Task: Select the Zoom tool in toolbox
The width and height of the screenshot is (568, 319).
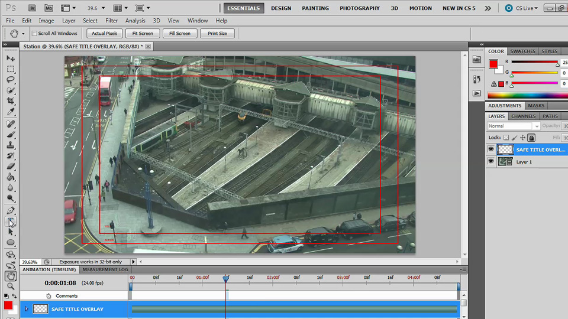Action: click(11, 287)
